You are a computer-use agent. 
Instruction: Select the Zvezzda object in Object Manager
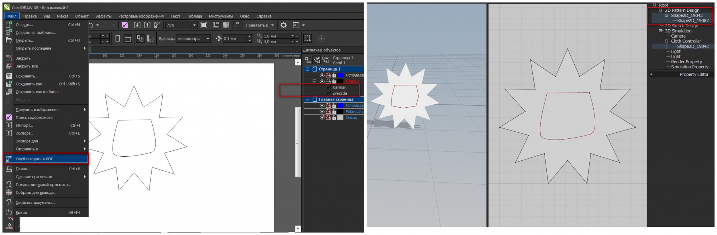[x=339, y=93]
